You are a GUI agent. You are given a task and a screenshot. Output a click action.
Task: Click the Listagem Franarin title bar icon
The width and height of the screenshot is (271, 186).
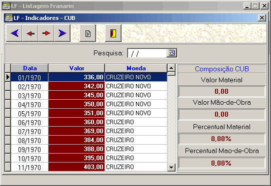6,6
